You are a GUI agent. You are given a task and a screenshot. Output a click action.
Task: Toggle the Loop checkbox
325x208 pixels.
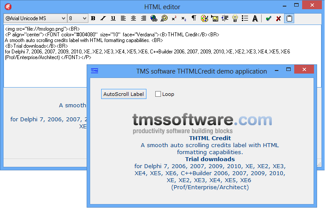[x=158, y=94]
